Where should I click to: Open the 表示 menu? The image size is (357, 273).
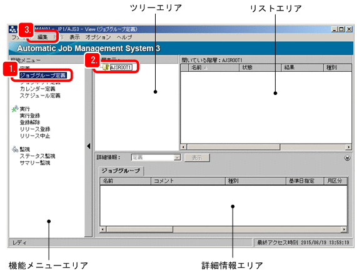pos(74,37)
